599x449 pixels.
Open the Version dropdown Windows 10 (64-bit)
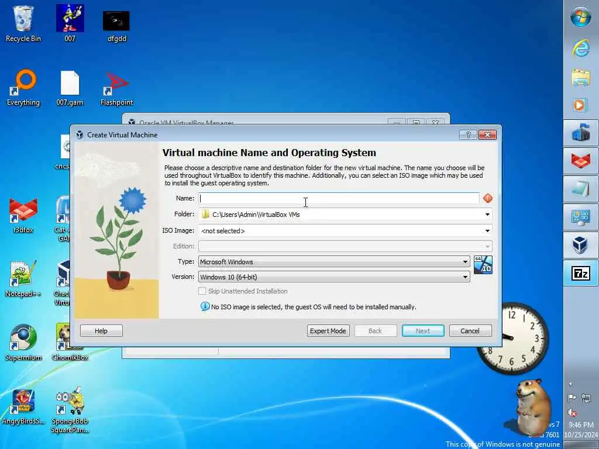pos(334,277)
